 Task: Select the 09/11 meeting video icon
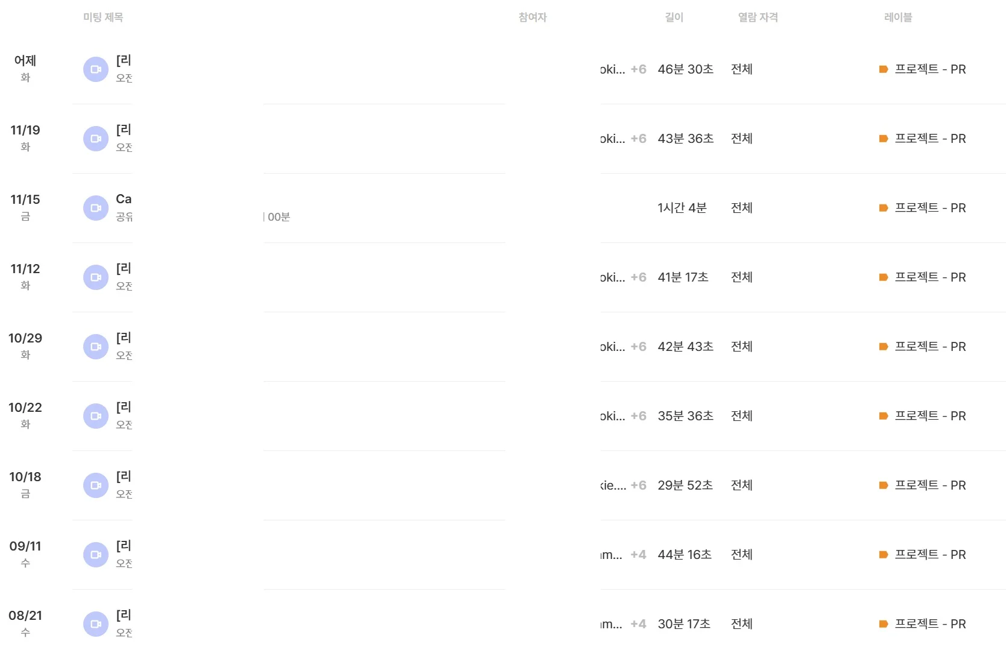click(95, 555)
